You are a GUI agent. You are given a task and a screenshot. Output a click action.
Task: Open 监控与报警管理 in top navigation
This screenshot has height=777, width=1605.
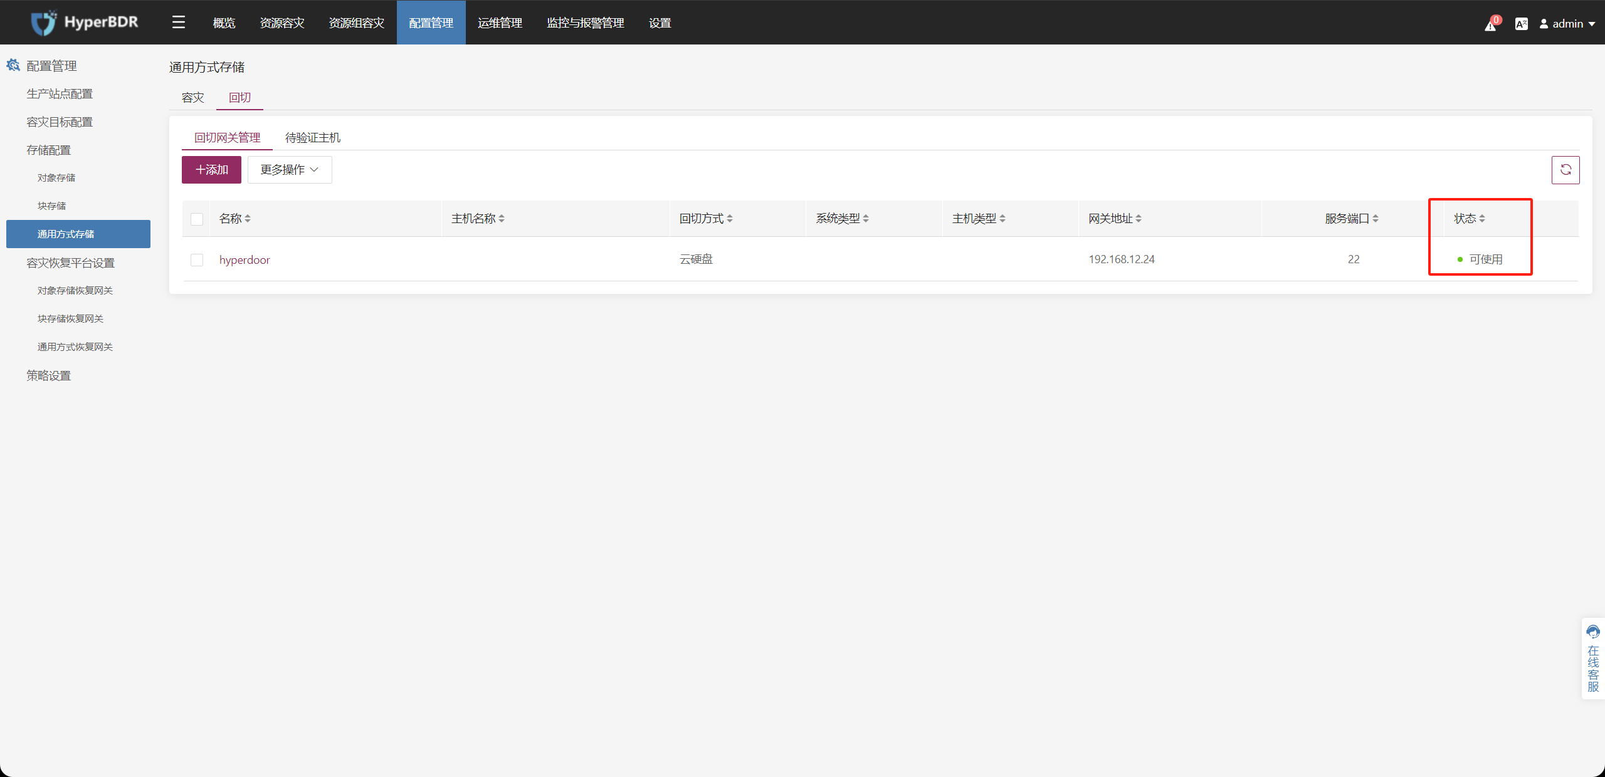point(586,23)
